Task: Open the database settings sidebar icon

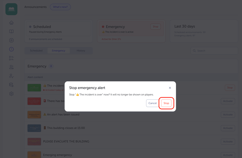Action: click(12, 85)
